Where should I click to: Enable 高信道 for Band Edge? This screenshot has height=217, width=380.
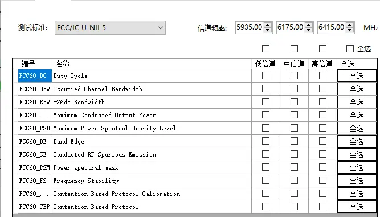click(x=322, y=141)
